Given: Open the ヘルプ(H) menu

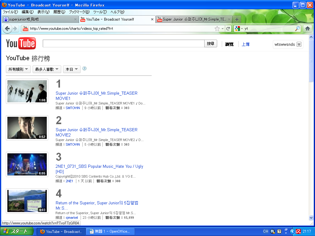Looking at the screenshot, I should (x=118, y=12).
